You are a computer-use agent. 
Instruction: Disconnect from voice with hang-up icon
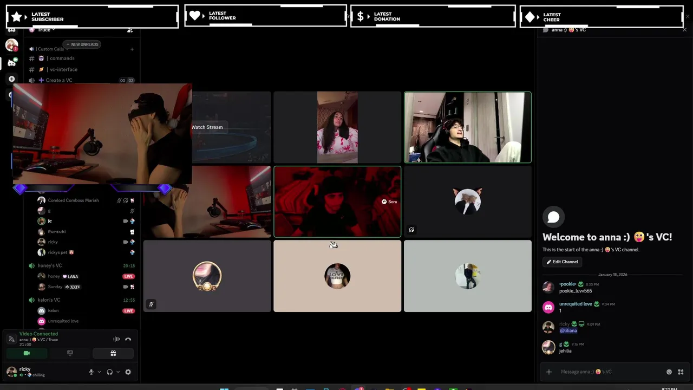128,339
